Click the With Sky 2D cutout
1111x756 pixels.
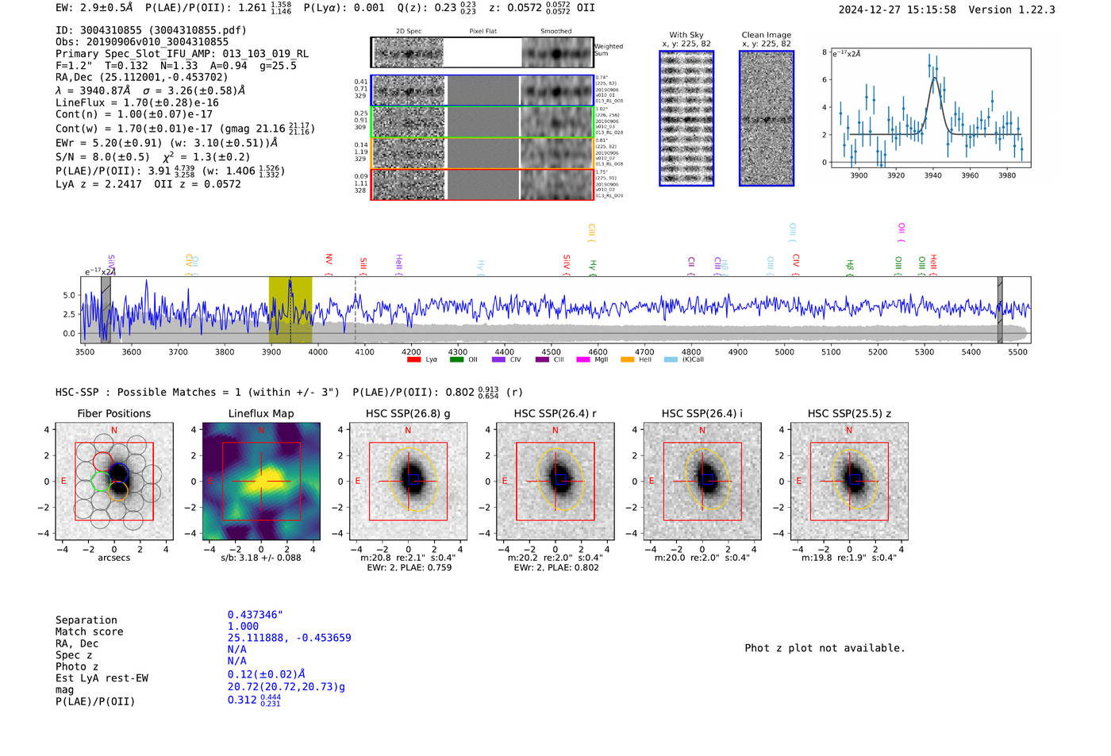click(686, 118)
